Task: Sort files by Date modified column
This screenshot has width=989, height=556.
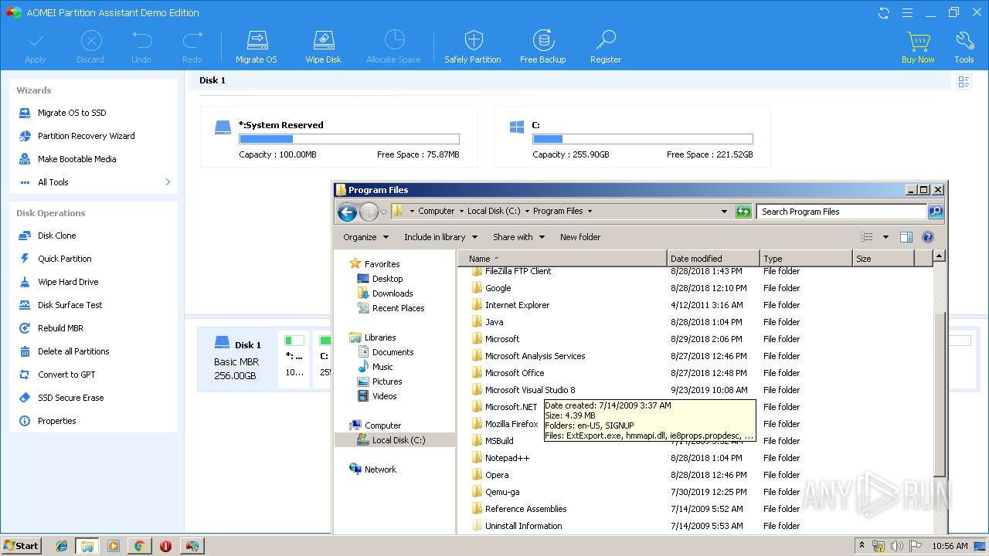Action: pos(712,259)
